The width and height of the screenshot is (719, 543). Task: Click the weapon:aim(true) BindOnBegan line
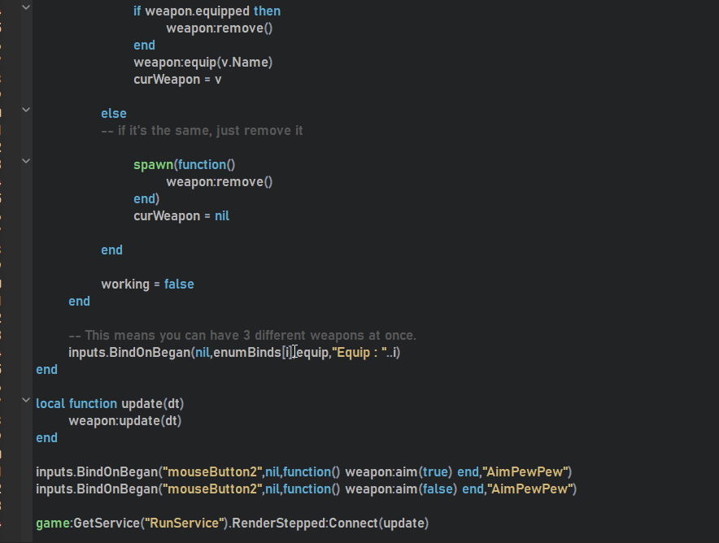(x=304, y=472)
